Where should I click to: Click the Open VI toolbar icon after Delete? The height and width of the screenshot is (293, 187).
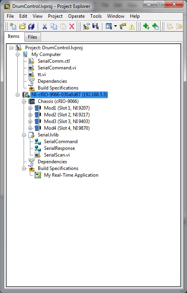click(x=86, y=26)
